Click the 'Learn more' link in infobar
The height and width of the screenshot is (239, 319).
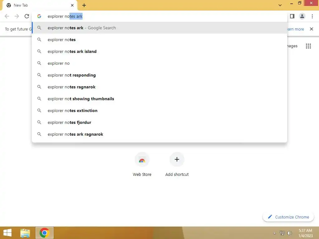click(x=295, y=29)
